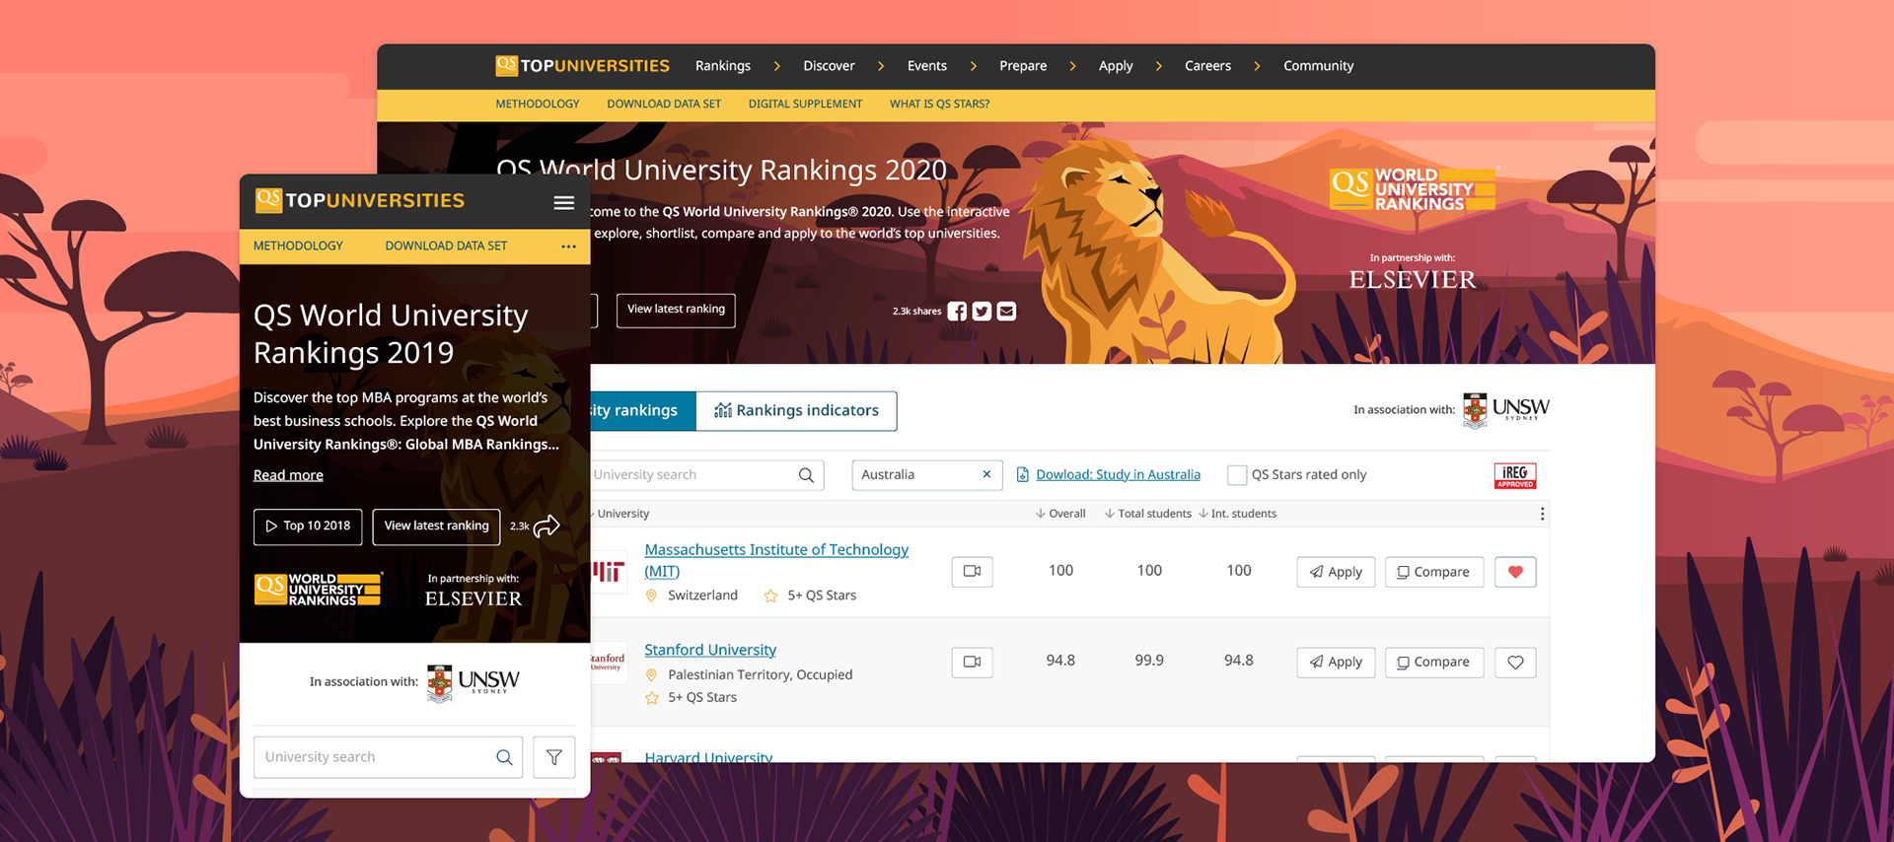Expand the chevron after Discover

point(881,66)
